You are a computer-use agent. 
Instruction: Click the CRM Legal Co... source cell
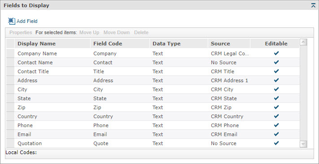pyautogui.click(x=229, y=53)
